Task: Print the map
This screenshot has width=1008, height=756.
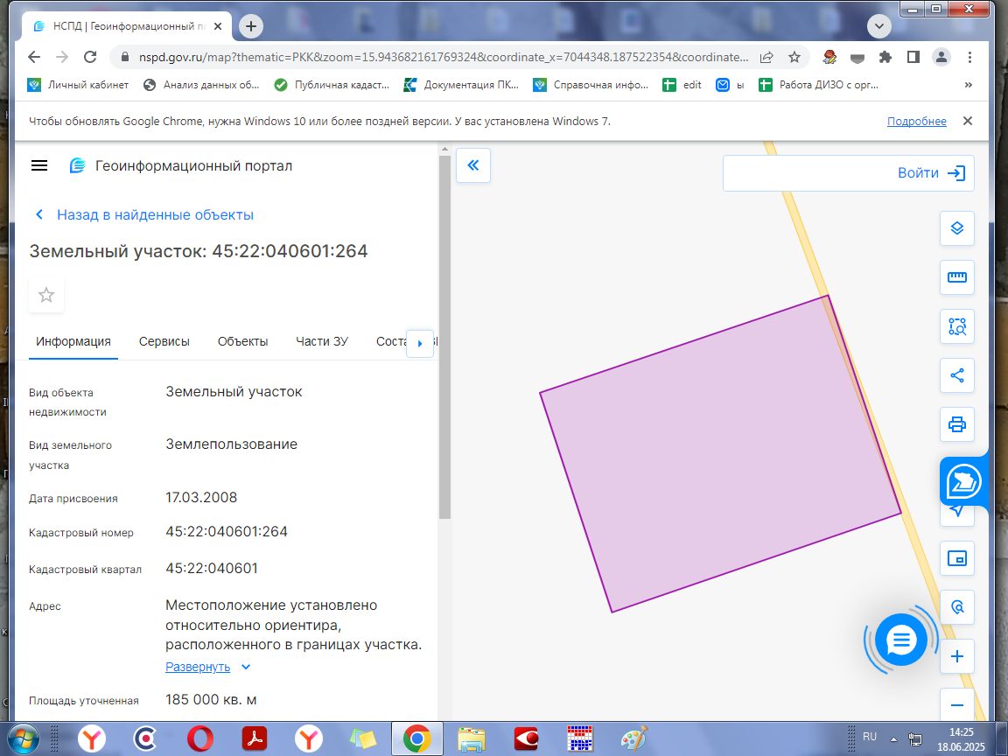Action: 956,424
